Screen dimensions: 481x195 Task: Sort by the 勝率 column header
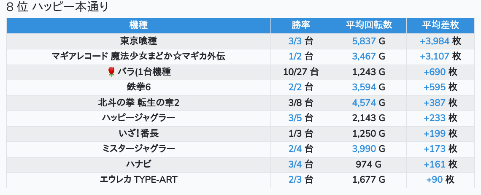[300, 25]
